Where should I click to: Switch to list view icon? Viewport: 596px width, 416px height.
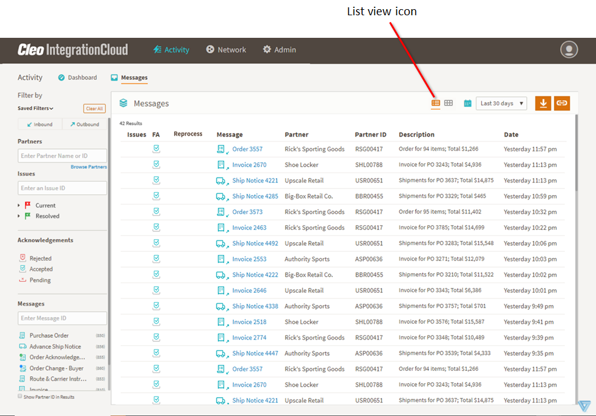435,103
